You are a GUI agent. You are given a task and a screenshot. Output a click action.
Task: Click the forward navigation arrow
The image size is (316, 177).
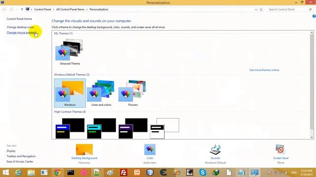pos(11,9)
